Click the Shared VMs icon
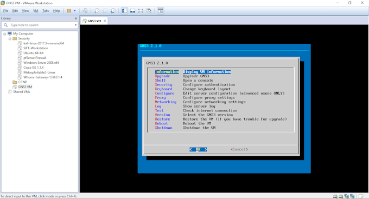369x199 pixels. 10,92
